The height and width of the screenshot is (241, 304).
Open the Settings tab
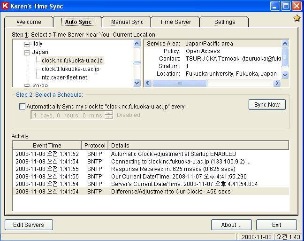(225, 22)
